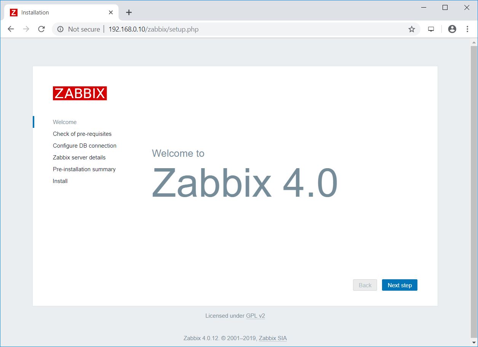Viewport: 478px width, 347px height.
Task: Click the vertical page scrollbar
Action: (474, 190)
